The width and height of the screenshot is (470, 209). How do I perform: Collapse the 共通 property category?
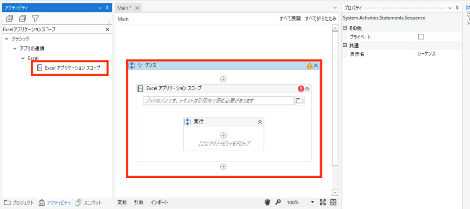coord(345,45)
